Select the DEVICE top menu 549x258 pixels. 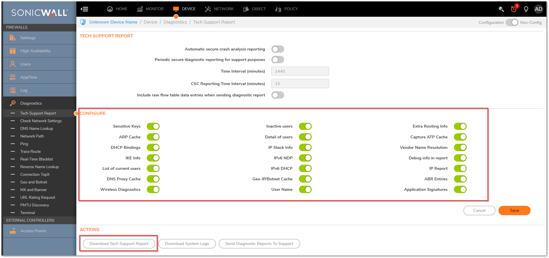point(184,9)
